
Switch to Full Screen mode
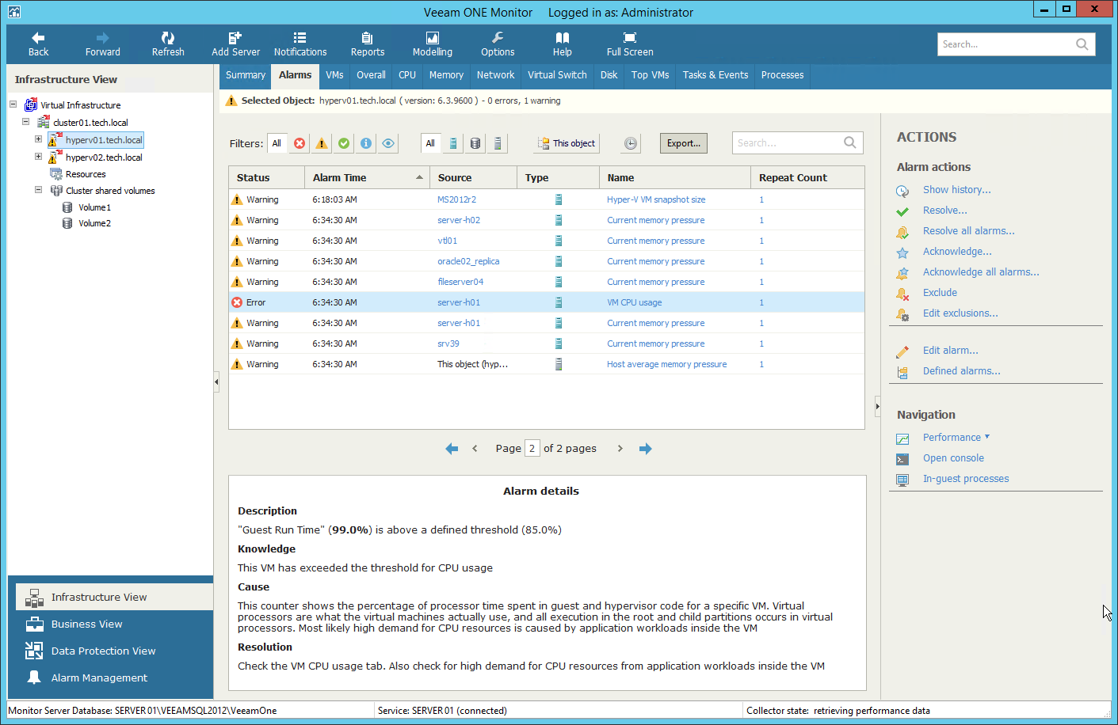coord(630,44)
